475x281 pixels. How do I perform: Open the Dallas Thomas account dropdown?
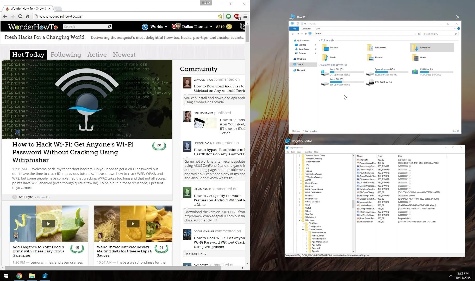click(197, 27)
